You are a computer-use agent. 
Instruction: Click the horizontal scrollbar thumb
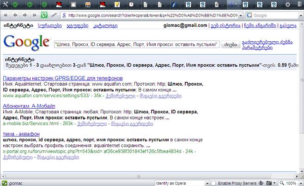(x=138, y=176)
